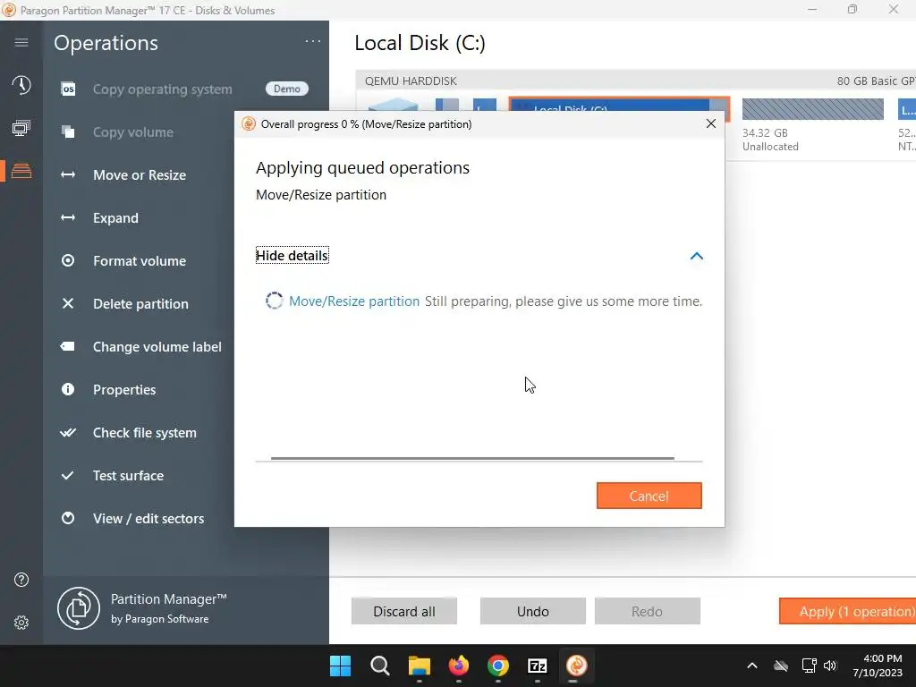
Task: Collapse details with the chevron arrow
Action: click(x=696, y=256)
